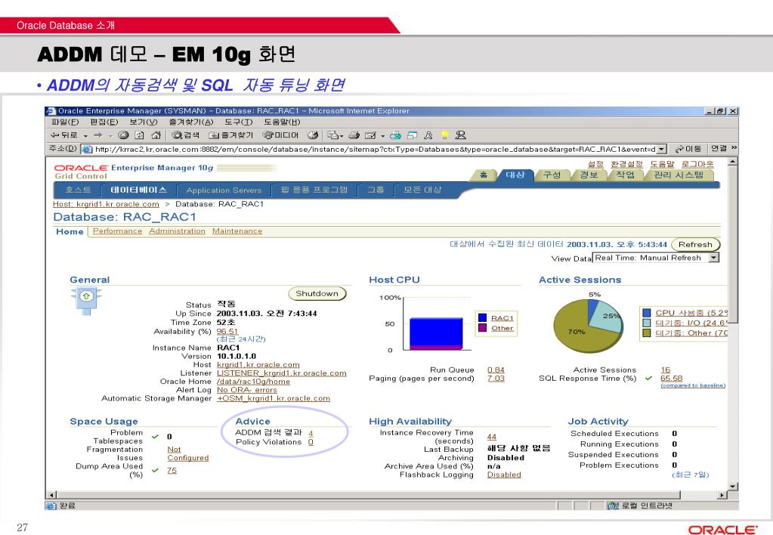Viewport: 773px width, 535px height.
Task: Open the No ORA- errors alert log link
Action: (x=247, y=390)
